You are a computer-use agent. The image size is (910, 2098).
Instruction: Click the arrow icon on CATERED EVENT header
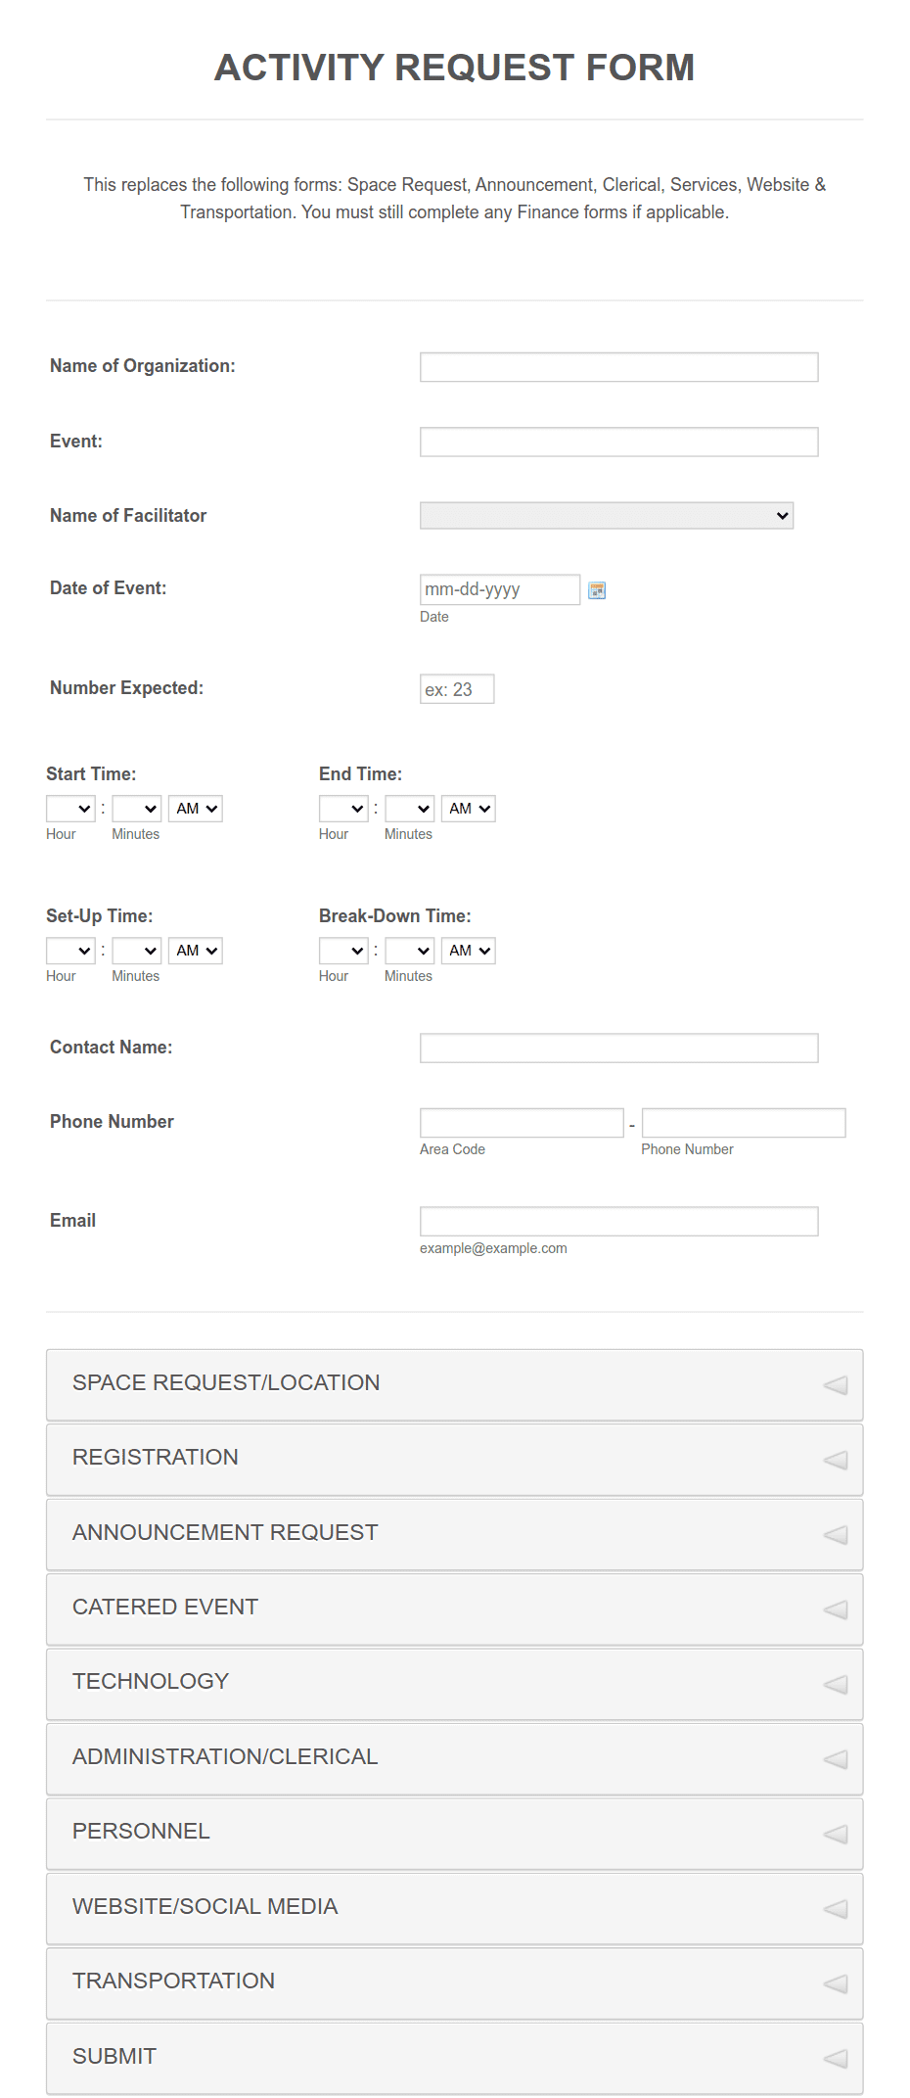click(x=835, y=1608)
